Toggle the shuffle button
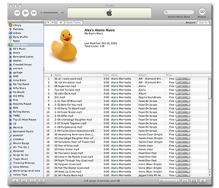The width and height of the screenshot is (219, 188). pyautogui.click(x=24, y=181)
